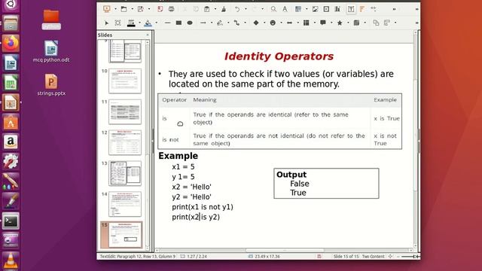Open Find and Replace magnifier icon
482x271 pixels.
273,9
